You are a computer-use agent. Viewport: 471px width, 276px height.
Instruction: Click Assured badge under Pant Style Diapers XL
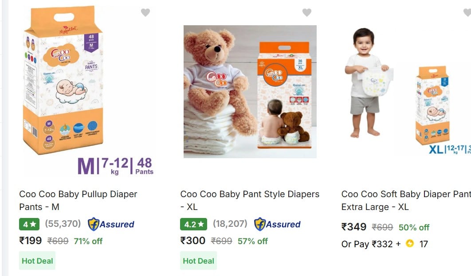click(277, 224)
